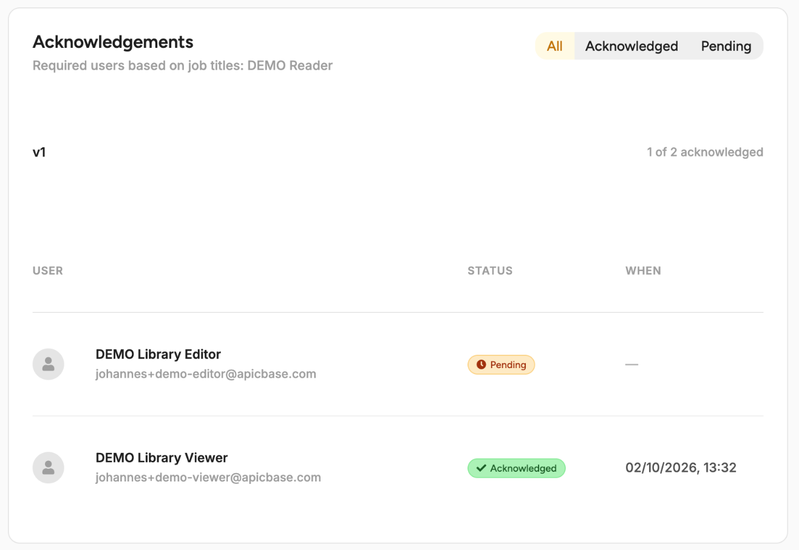
Task: Click the DEMO Library Viewer avatar icon
Action: coord(49,468)
